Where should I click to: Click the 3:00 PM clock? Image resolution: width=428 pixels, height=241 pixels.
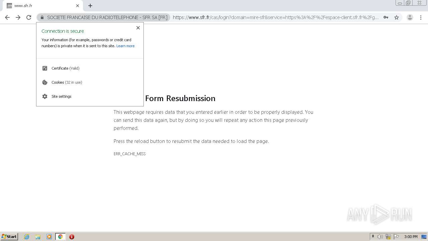[411, 237]
